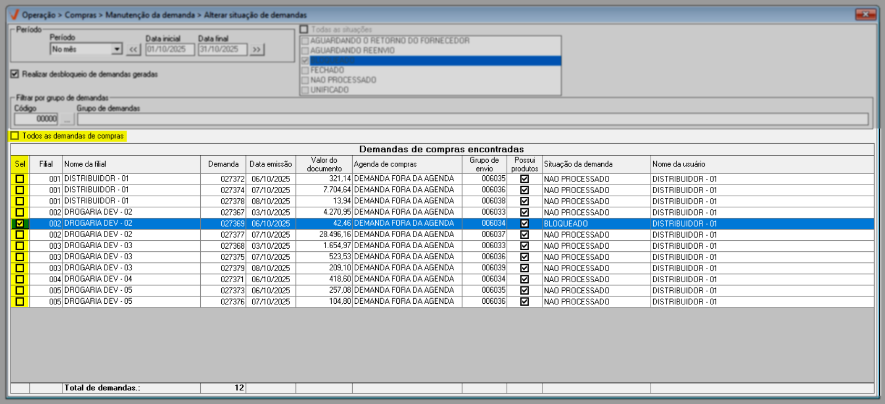Uncheck the selected demand 027369 row

pos(20,224)
